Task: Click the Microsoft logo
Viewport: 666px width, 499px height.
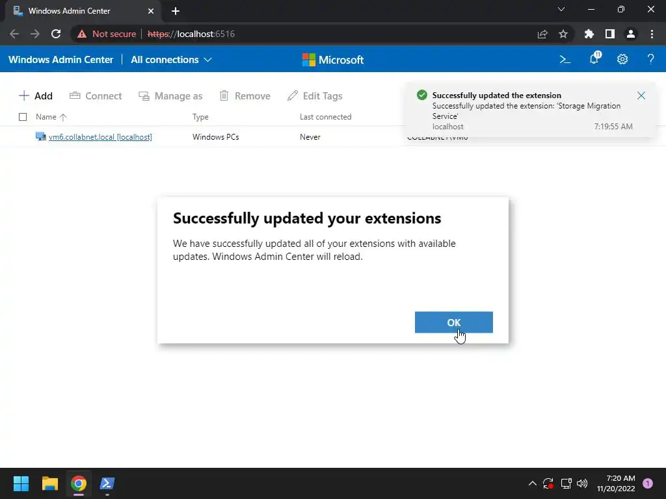Action: coord(332,59)
